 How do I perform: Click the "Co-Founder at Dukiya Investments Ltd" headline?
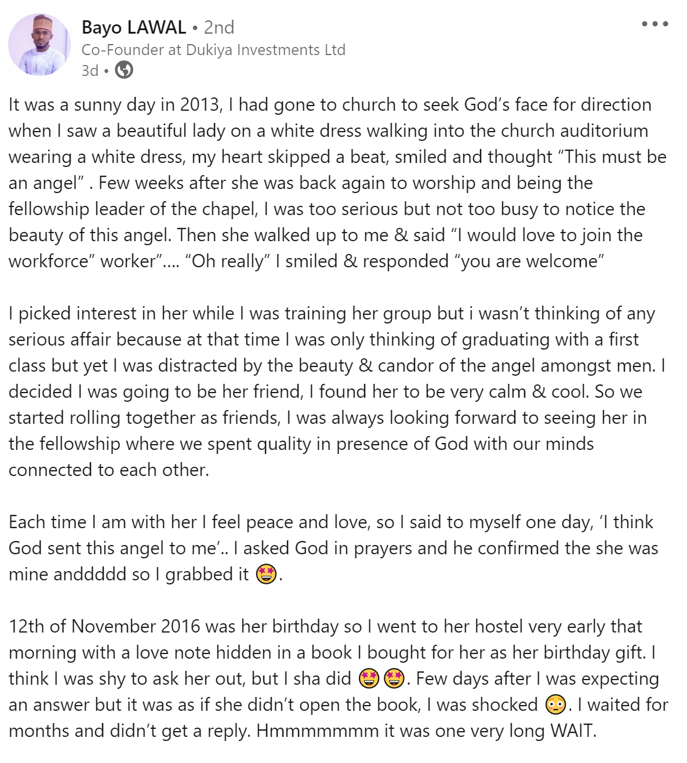213,50
